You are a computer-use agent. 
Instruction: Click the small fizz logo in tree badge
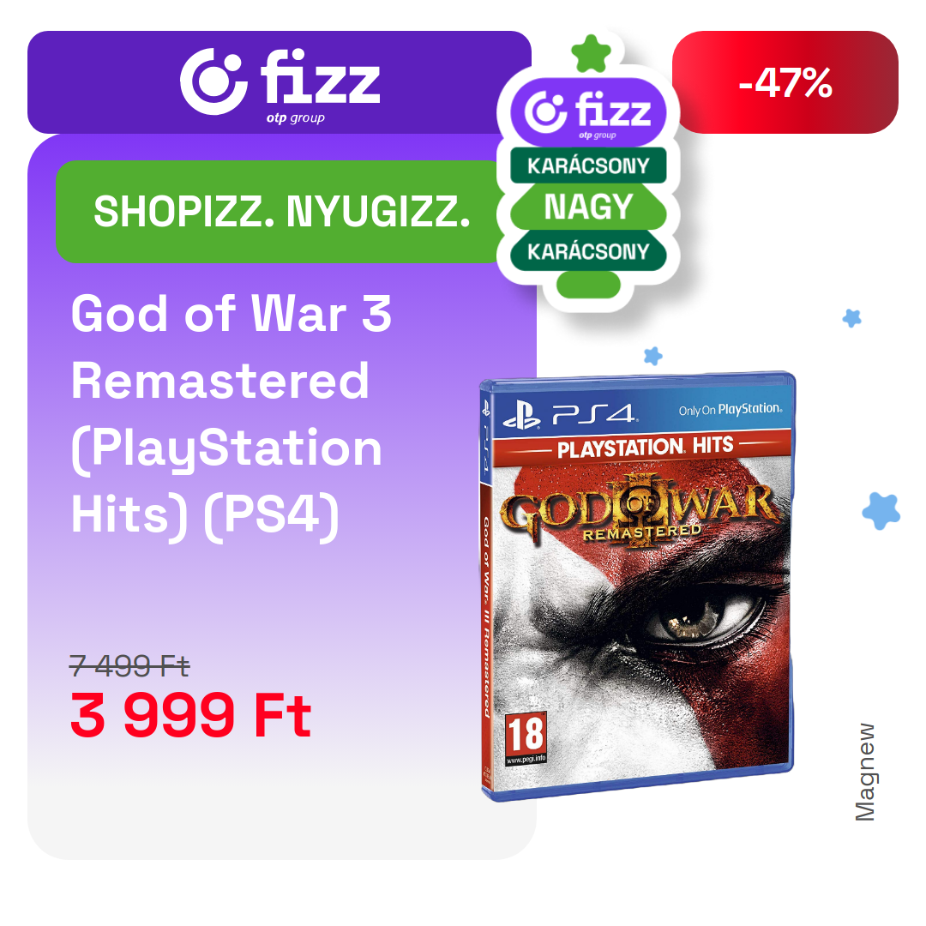588,113
